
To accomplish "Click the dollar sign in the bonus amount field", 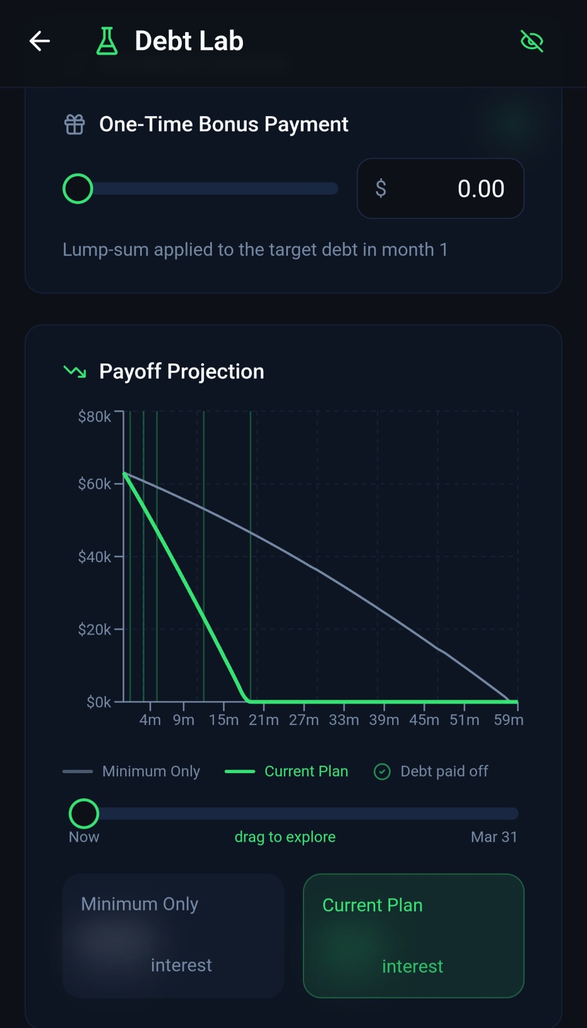I will pos(381,188).
